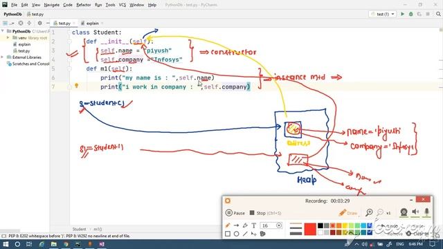
Task: Open the Edit menu
Action: (x=25, y=5)
